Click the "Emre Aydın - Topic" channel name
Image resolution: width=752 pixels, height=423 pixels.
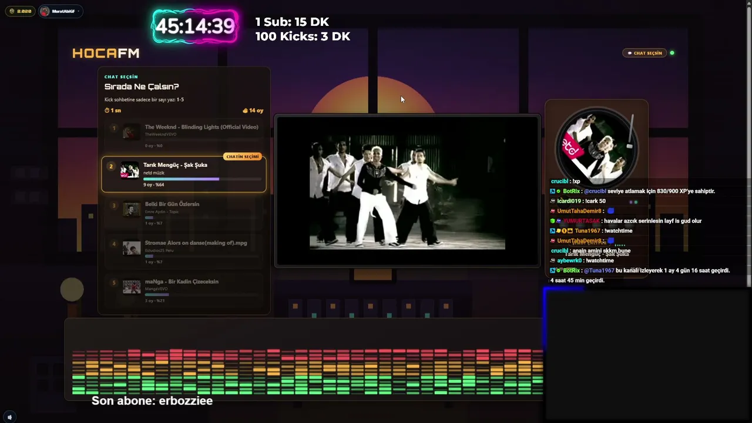pos(162,211)
